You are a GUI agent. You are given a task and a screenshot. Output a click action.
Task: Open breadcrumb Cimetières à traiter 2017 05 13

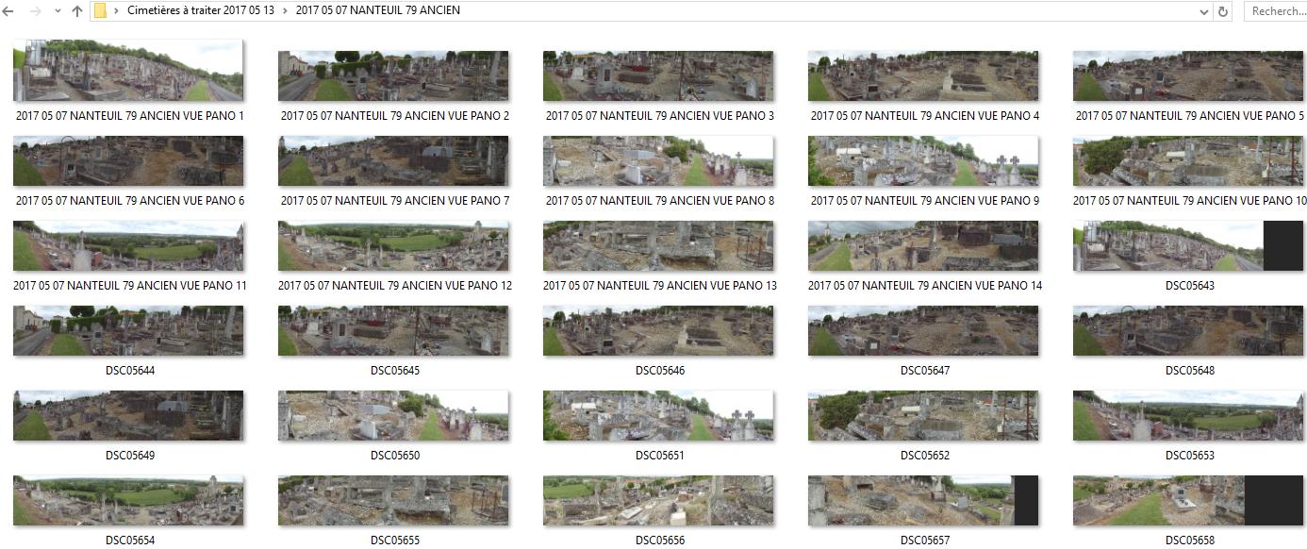(201, 11)
